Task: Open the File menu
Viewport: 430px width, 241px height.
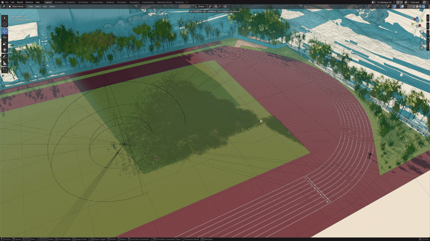Action: [x=7, y=2]
